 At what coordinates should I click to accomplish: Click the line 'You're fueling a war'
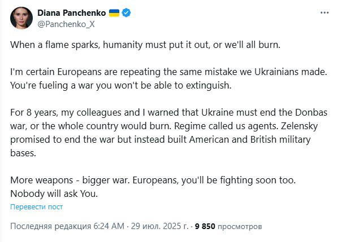coord(121,86)
